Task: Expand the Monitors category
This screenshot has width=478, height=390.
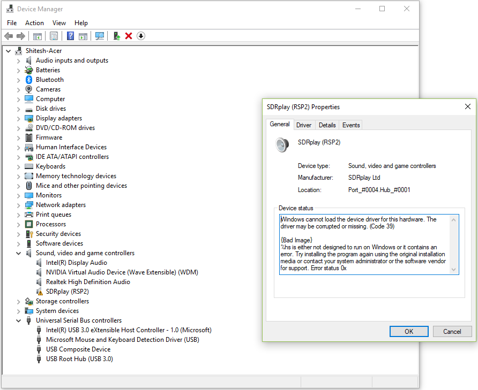Action: 19,196
